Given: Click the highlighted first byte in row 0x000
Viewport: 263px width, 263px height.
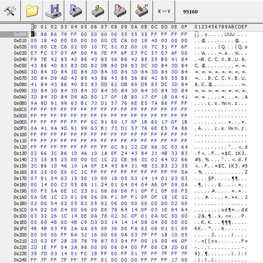Looking at the screenshot, I should [34, 35].
